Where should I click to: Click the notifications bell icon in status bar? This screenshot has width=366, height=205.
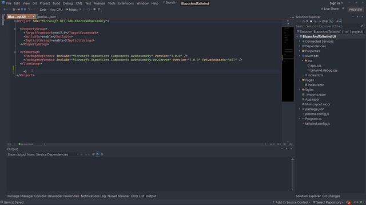[x=348, y=203]
